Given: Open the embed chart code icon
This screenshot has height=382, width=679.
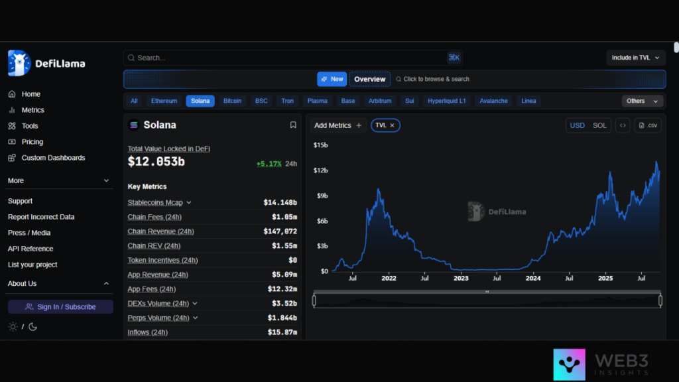Looking at the screenshot, I should point(622,125).
